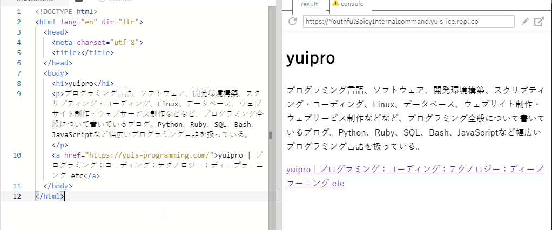
Task: Reload the preview with the refresh icon
Action: click(x=293, y=22)
